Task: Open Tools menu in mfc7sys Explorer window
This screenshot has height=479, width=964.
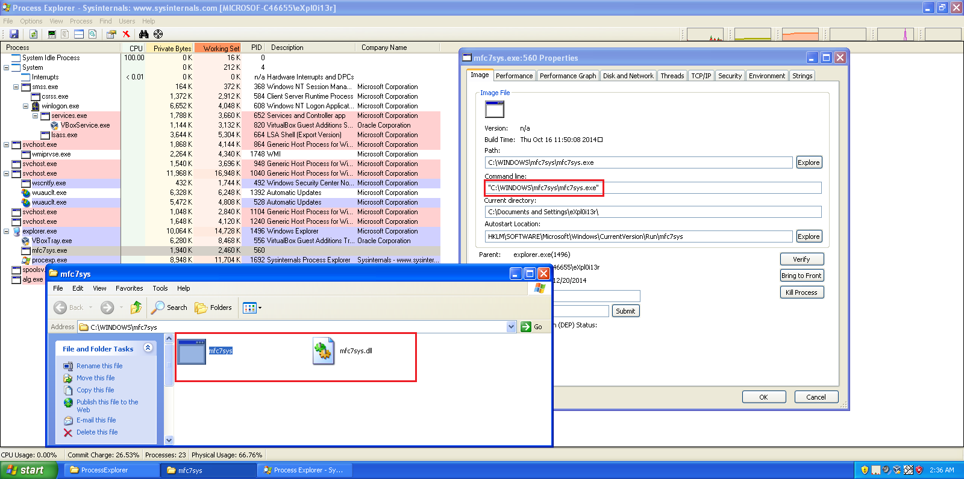Action: click(160, 288)
